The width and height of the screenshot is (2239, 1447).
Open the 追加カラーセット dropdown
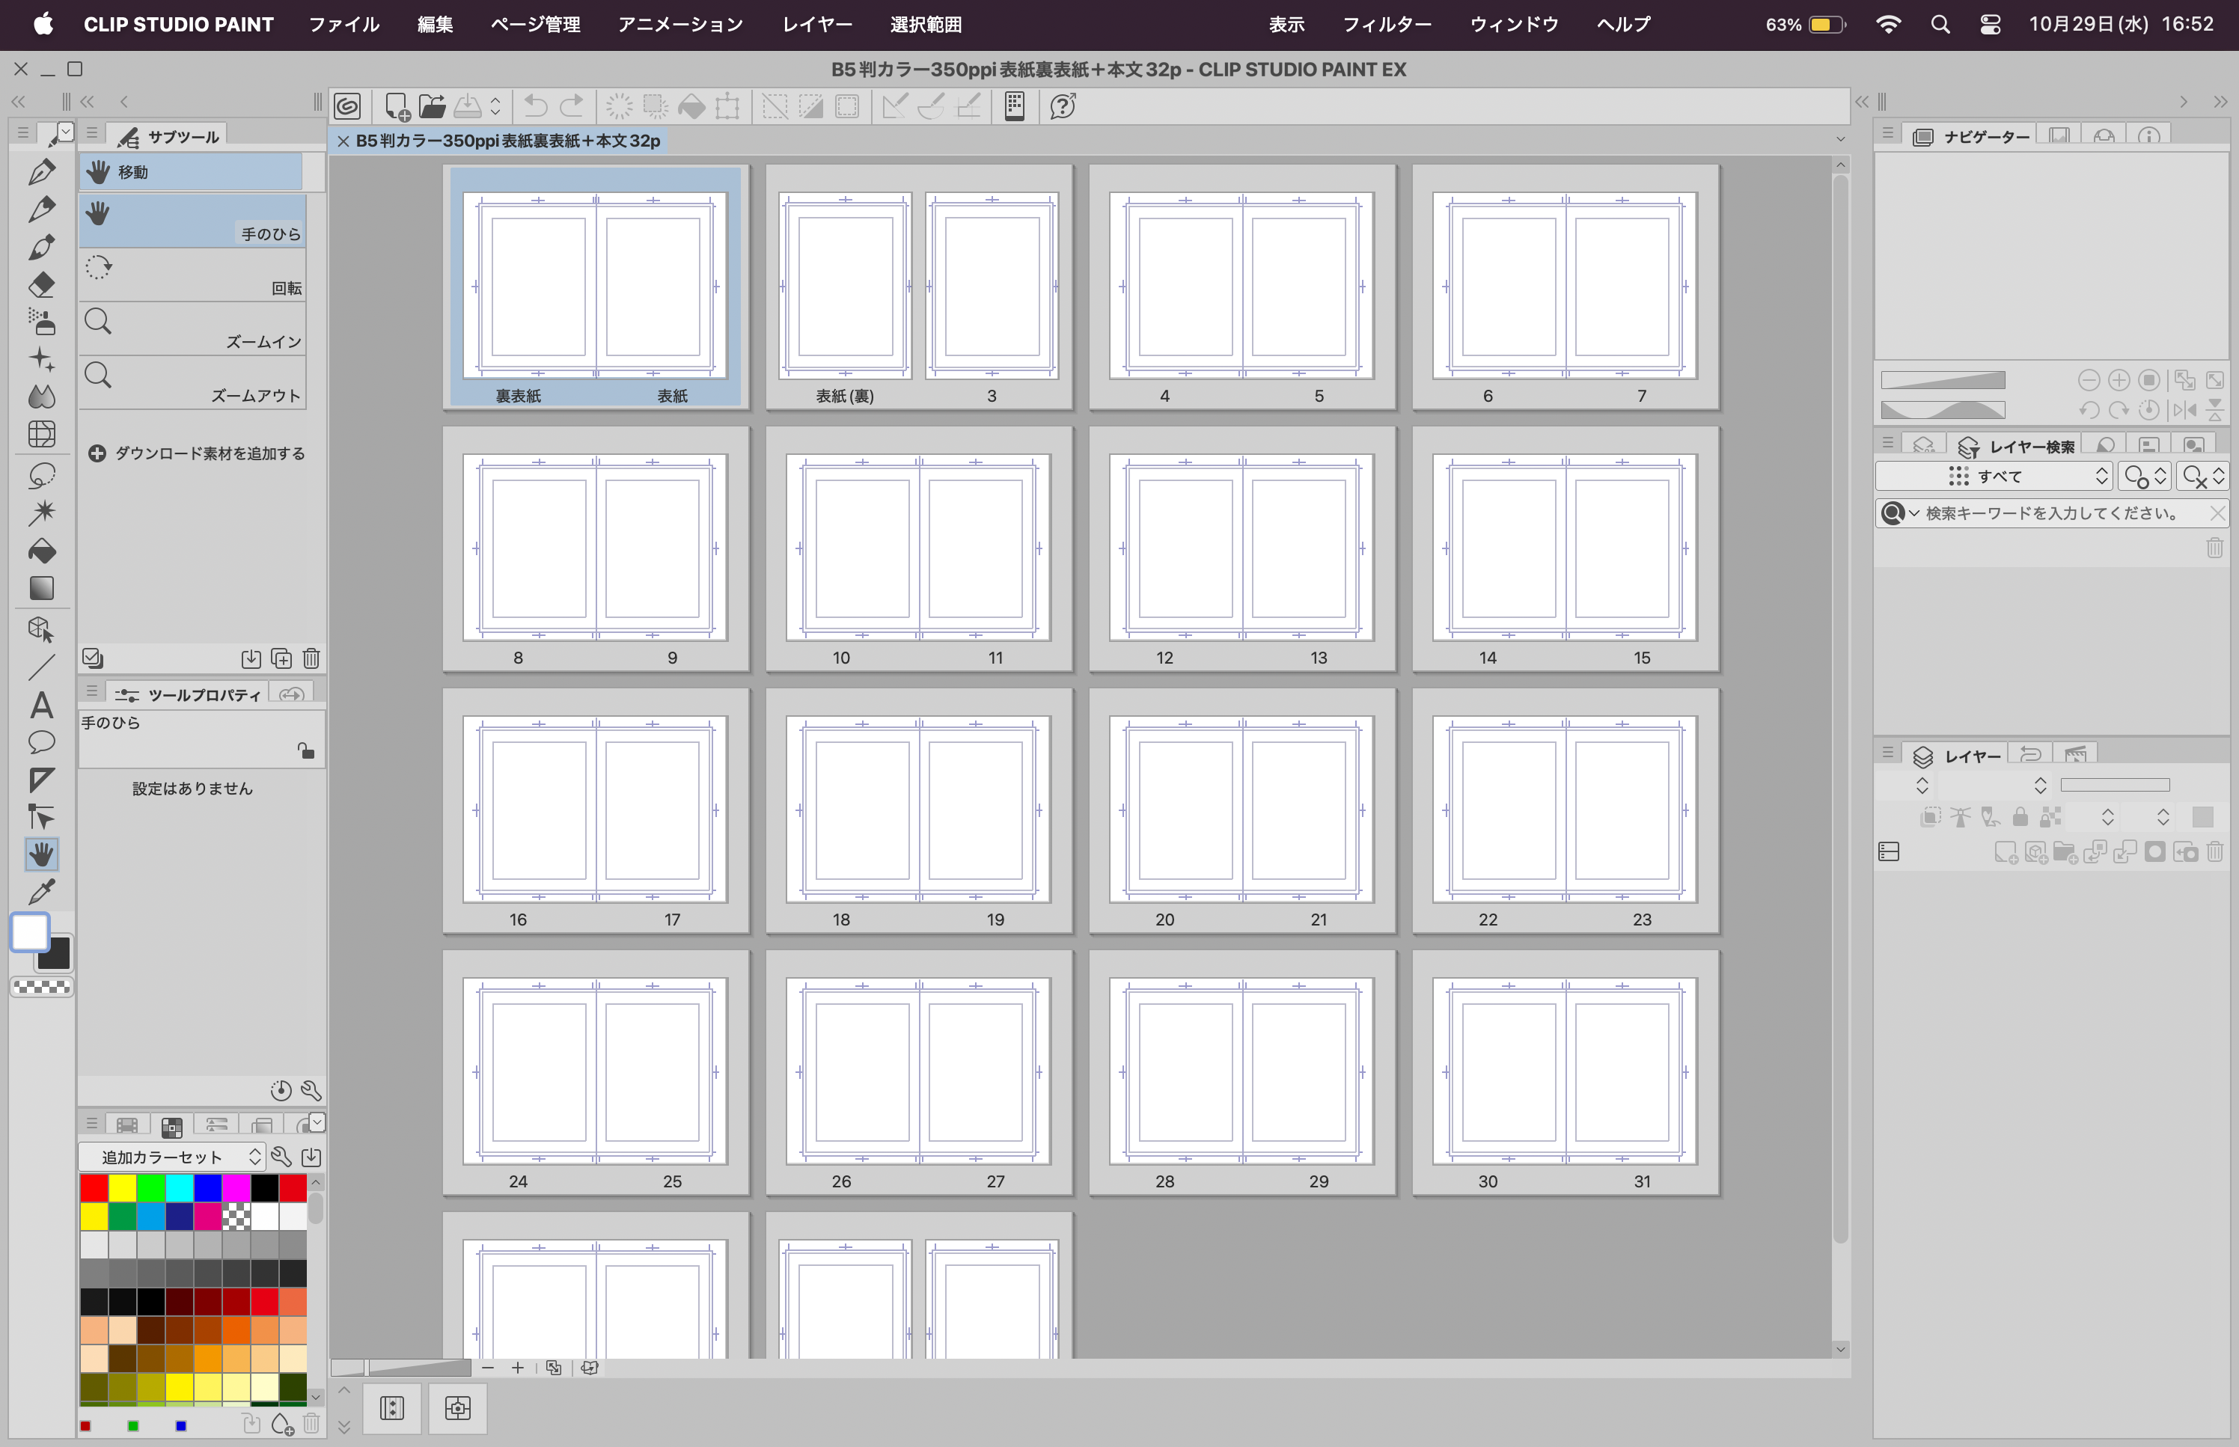coord(171,1157)
